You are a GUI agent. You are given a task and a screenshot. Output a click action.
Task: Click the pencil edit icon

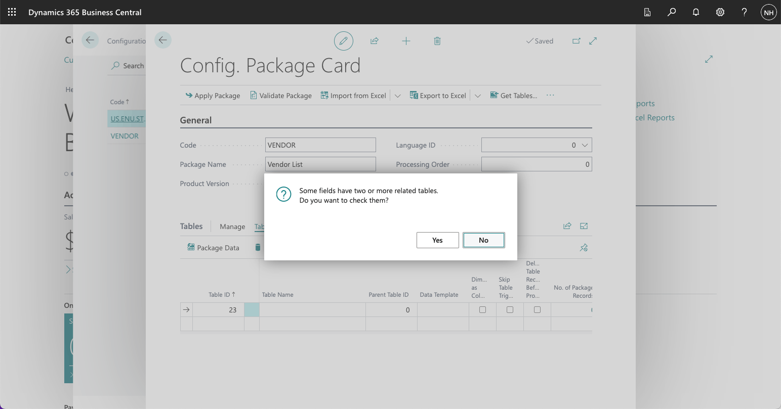(343, 41)
